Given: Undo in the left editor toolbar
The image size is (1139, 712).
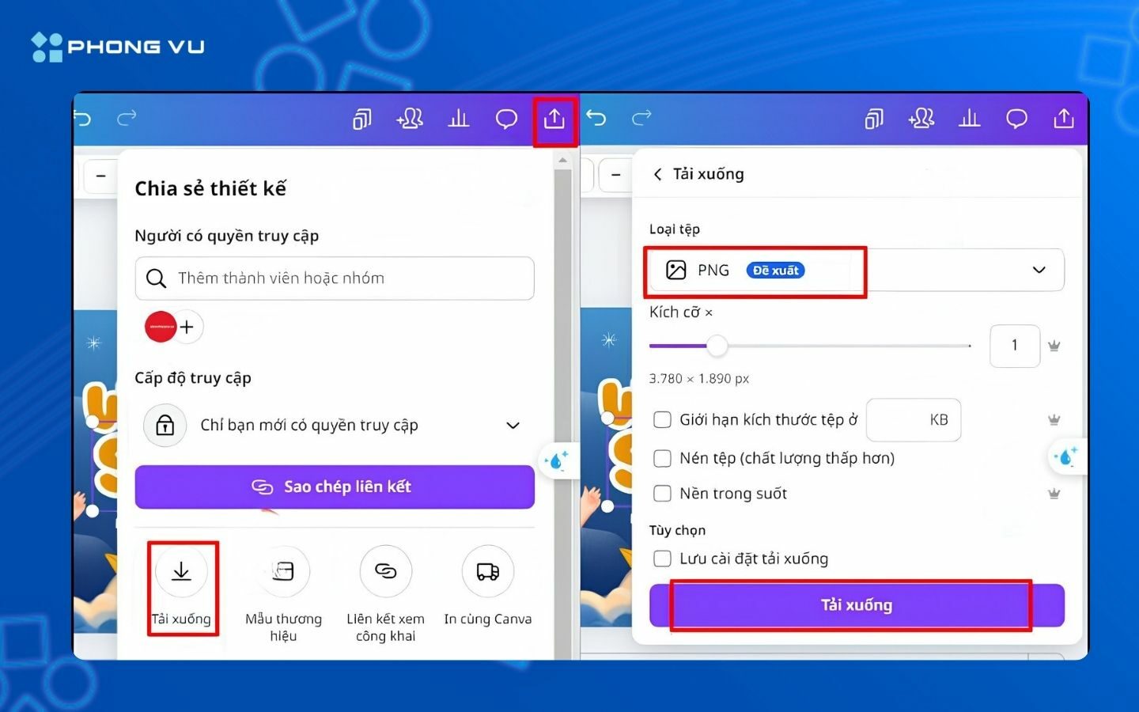Looking at the screenshot, I should pyautogui.click(x=82, y=119).
